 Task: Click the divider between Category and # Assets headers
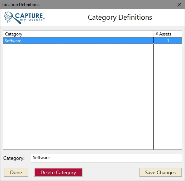click(x=153, y=34)
